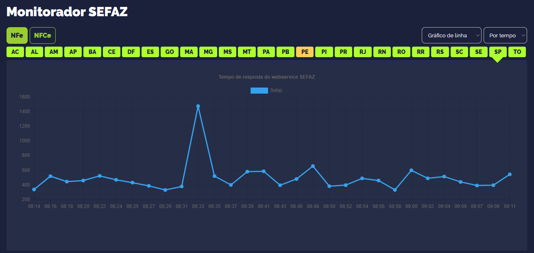This screenshot has height=253, width=534.
Task: Select the MS state tab
Action: pyautogui.click(x=228, y=52)
